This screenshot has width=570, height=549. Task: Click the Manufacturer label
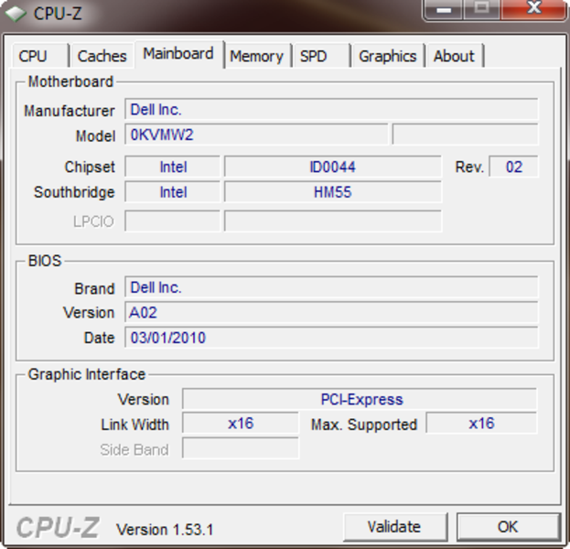[x=69, y=111]
